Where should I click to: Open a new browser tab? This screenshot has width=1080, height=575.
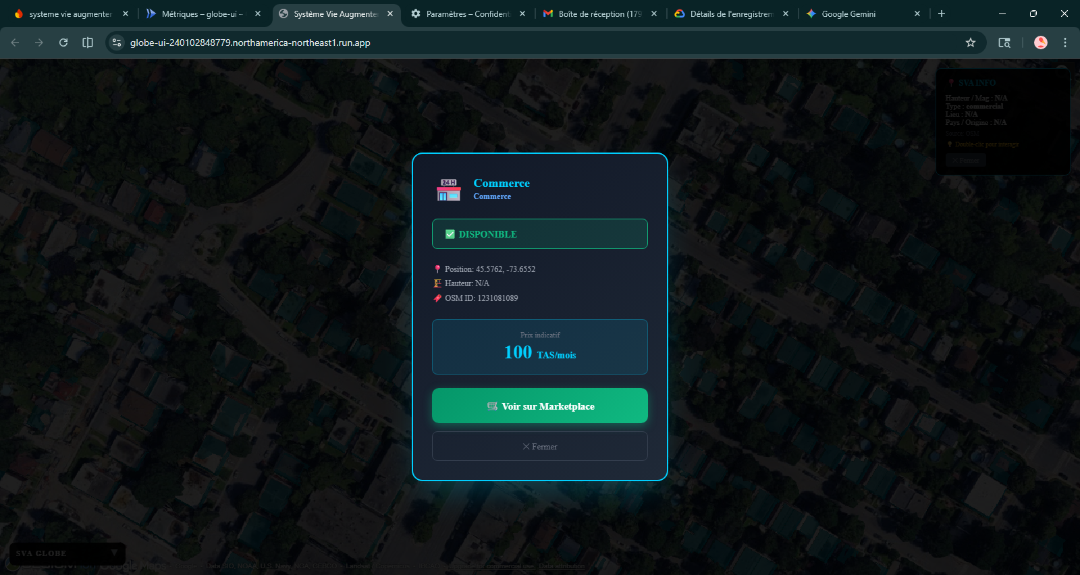pos(942,13)
